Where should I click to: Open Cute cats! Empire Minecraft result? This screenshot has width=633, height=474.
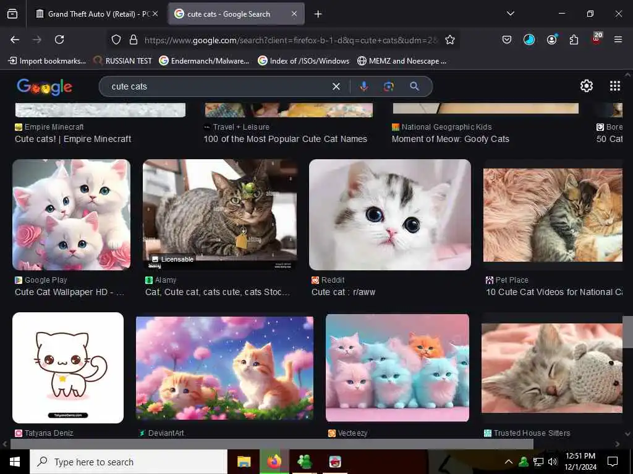pyautogui.click(x=73, y=139)
